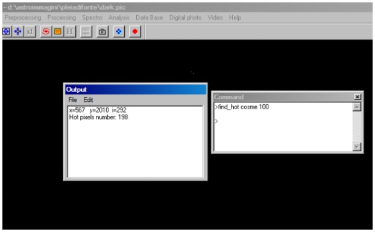Open the Preprocessing menu

click(23, 17)
